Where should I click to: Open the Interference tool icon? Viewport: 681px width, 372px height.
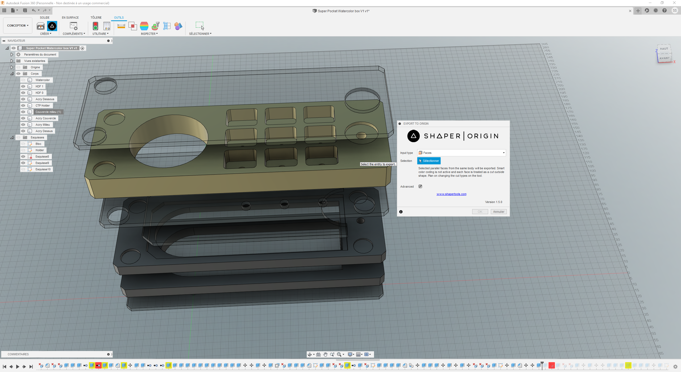[x=132, y=26]
